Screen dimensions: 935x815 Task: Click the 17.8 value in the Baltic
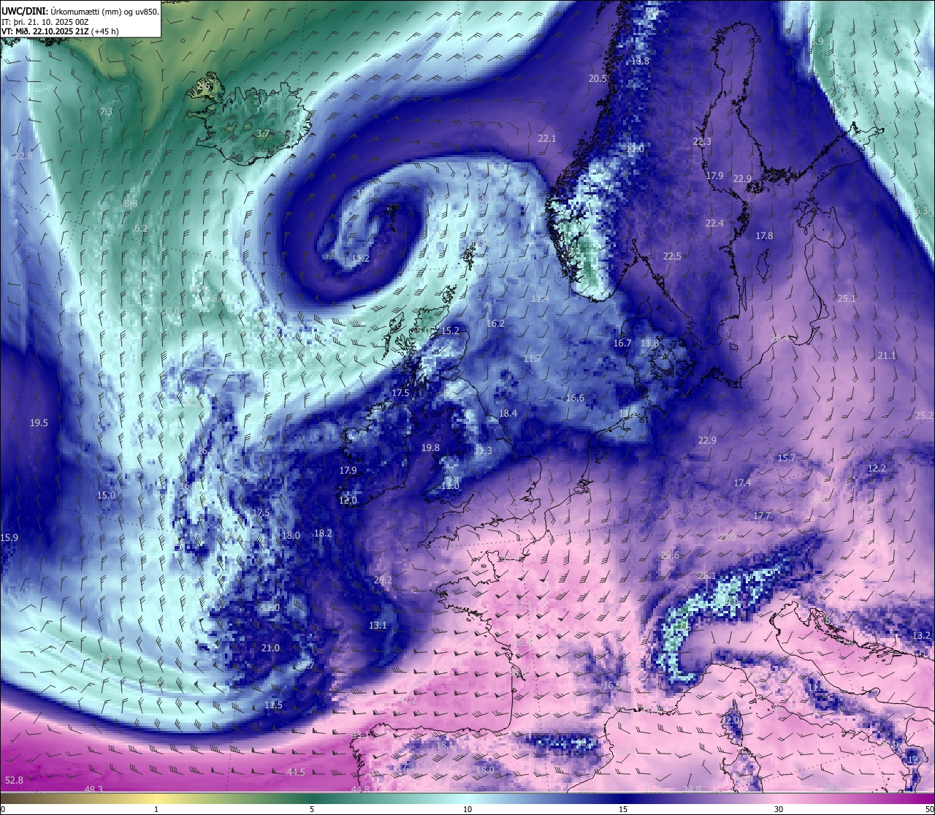[x=764, y=236]
